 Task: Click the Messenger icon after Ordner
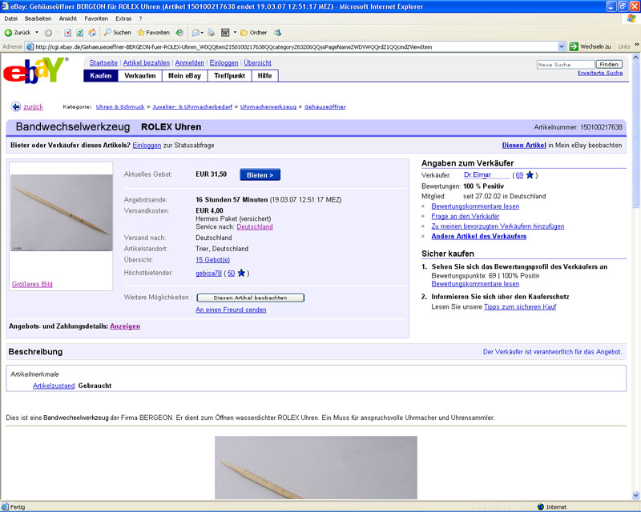277,33
